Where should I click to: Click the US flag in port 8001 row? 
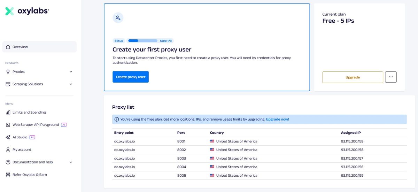coord(212,141)
